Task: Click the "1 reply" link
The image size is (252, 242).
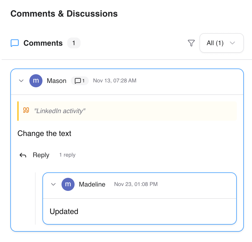Action: (67, 155)
